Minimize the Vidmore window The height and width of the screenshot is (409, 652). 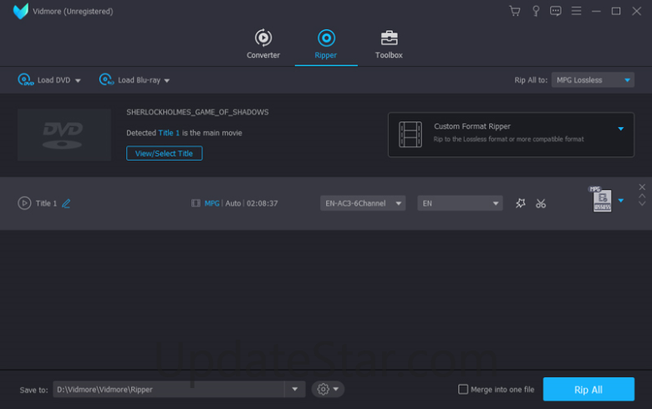[x=596, y=11]
